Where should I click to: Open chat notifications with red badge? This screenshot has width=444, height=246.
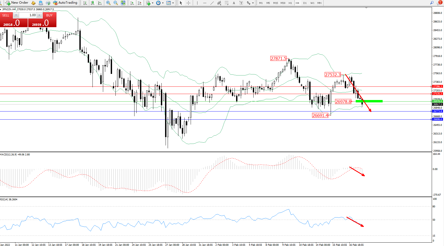point(439,3)
